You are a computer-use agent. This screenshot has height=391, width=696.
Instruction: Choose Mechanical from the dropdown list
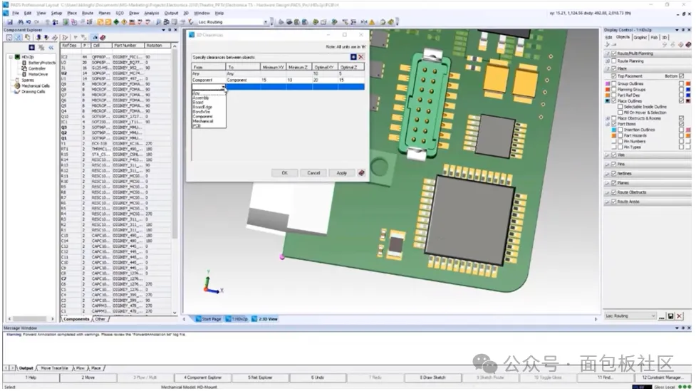coord(203,121)
